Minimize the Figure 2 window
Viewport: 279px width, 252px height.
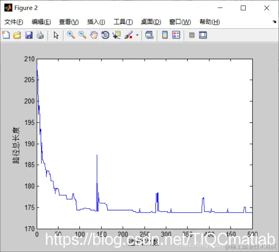pyautogui.click(x=220, y=8)
